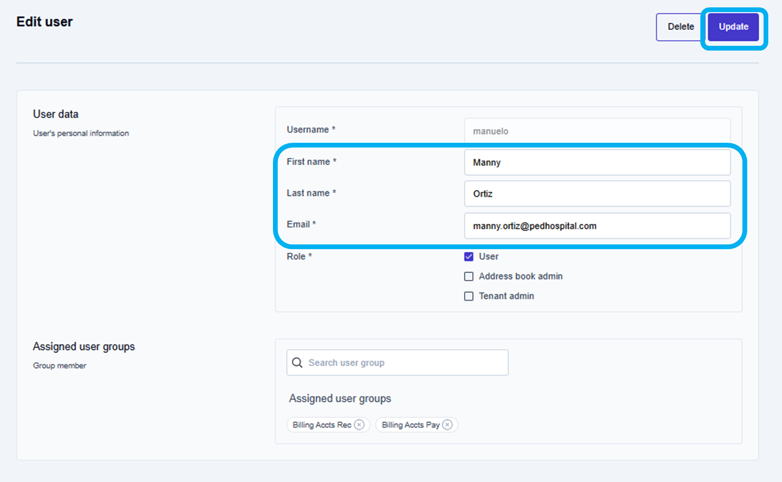
Task: Focus the First name field
Action: pyautogui.click(x=597, y=163)
